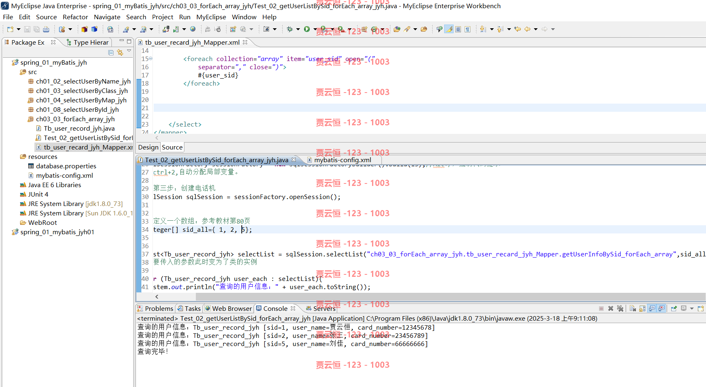Image resolution: width=706 pixels, height=387 pixels.
Task: Click the Debug bug icon
Action: coord(290,29)
